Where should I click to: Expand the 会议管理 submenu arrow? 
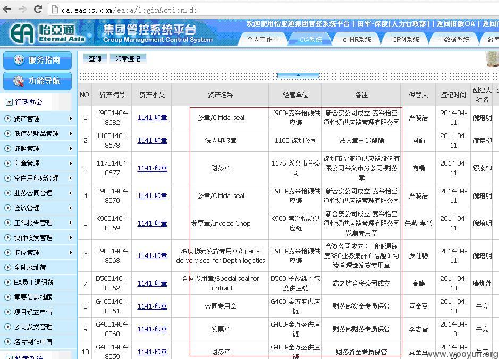tap(70, 208)
